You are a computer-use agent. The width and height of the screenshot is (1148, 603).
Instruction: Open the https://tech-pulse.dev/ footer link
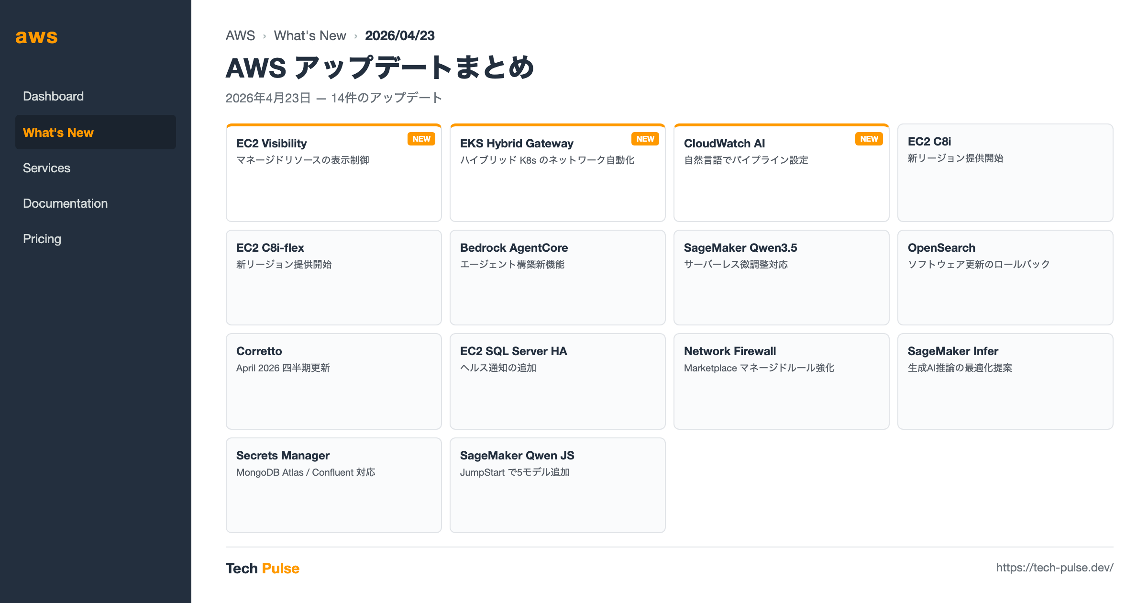tap(1055, 568)
